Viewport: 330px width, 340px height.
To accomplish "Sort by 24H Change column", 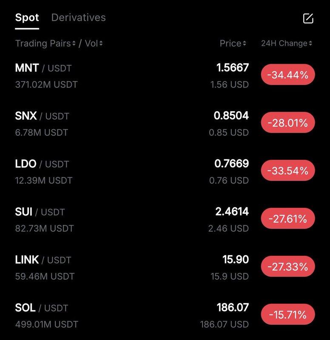I will coord(287,43).
